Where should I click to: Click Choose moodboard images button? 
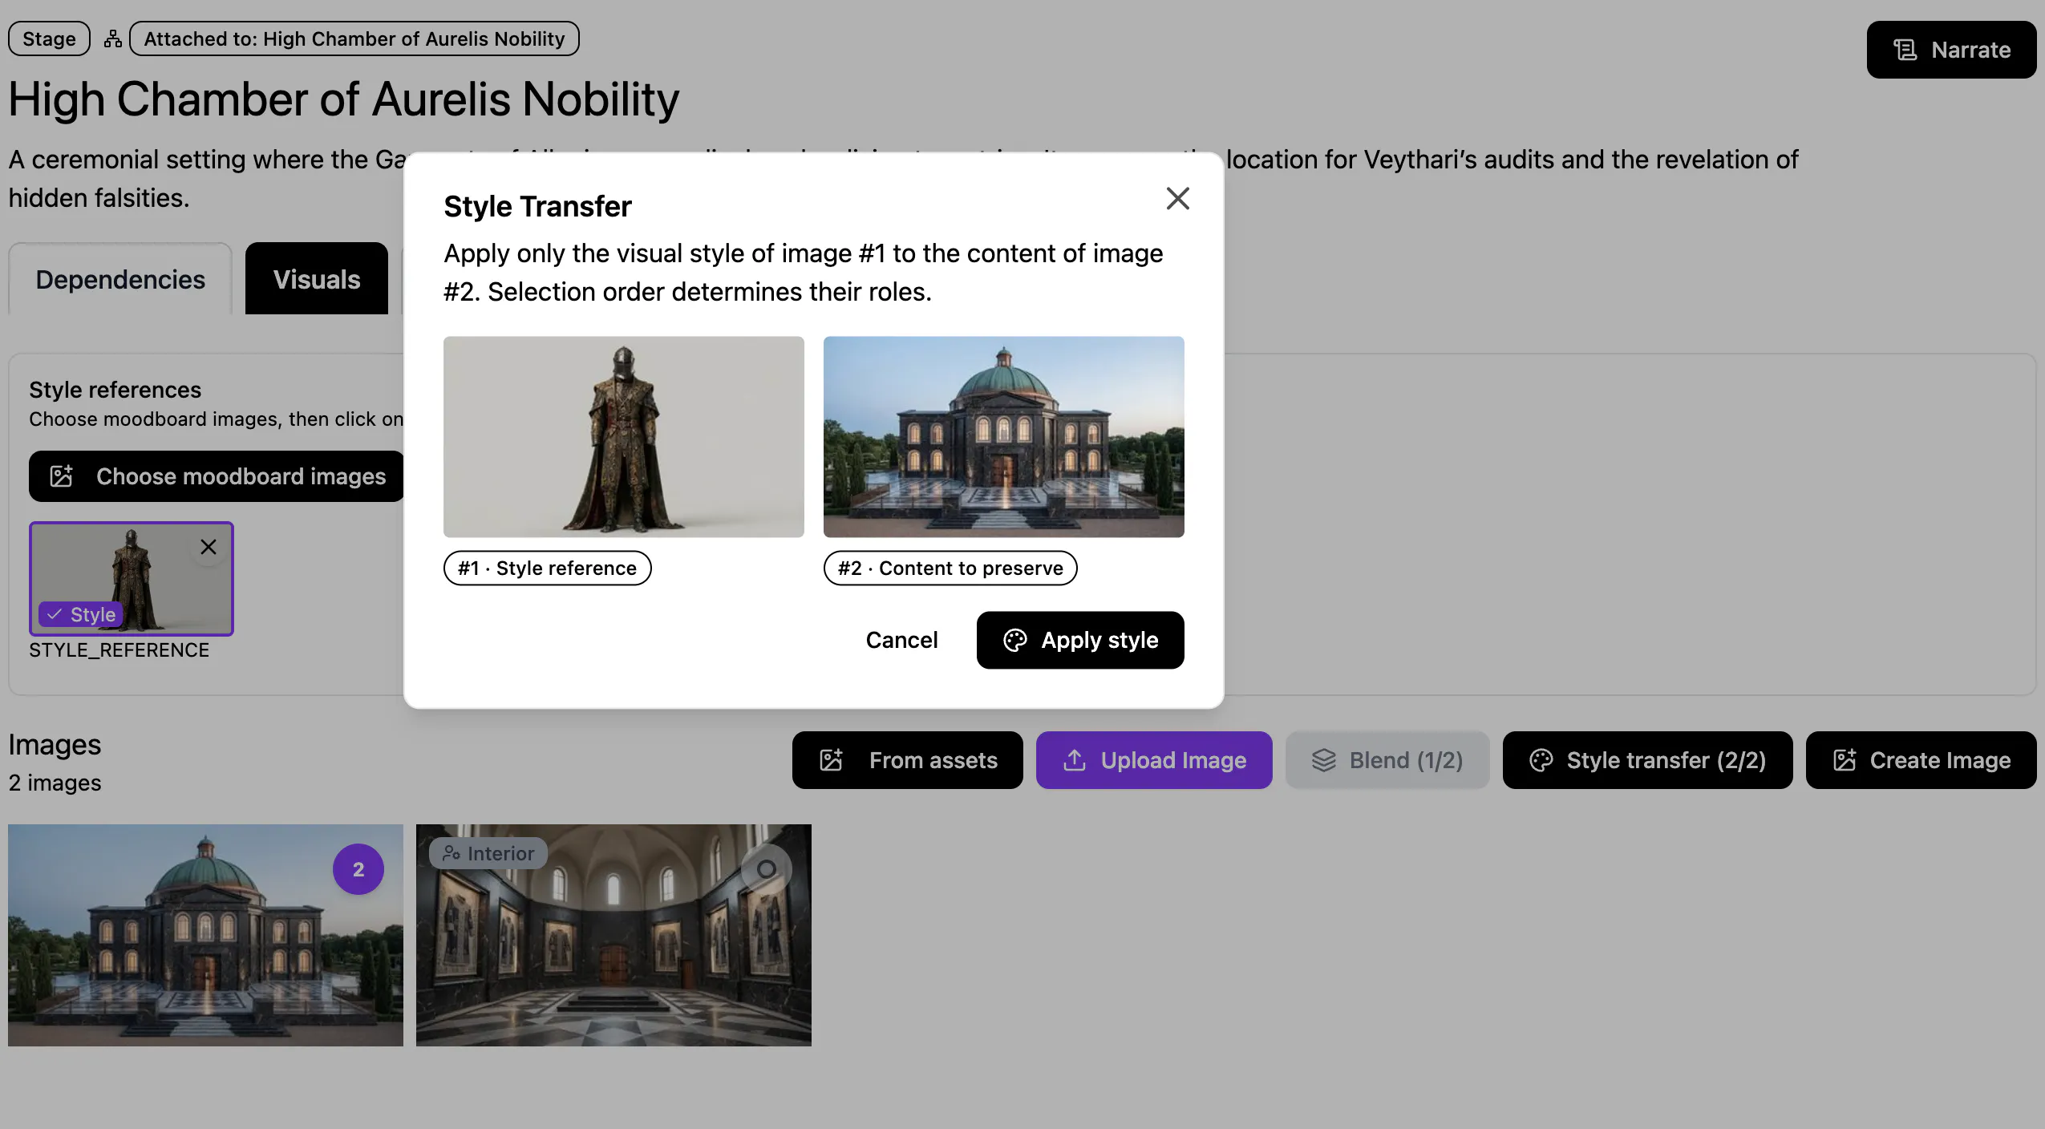pos(217,476)
